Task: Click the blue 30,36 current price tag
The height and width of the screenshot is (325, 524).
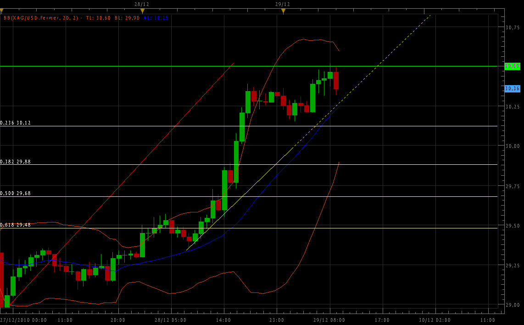Action: [x=512, y=88]
